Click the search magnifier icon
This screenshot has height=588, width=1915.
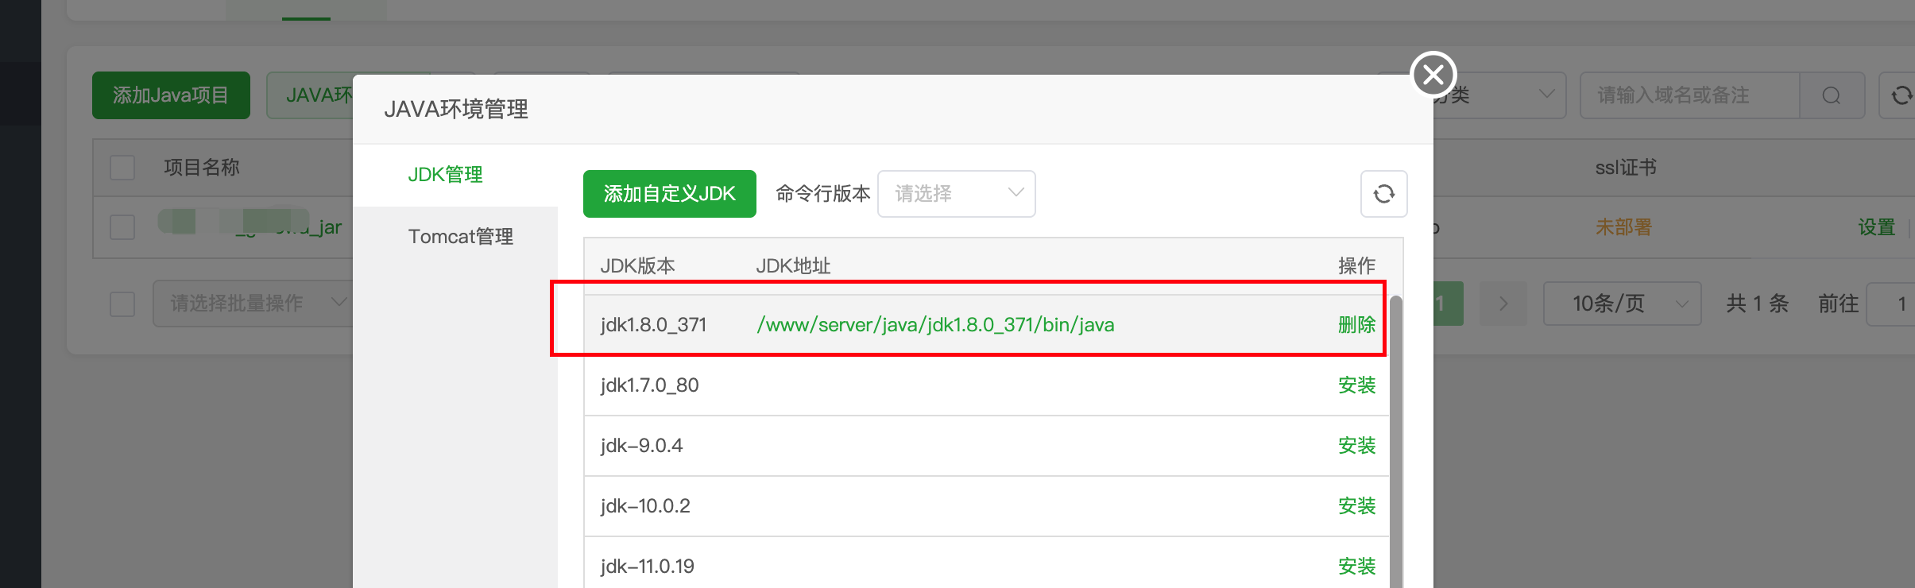(1832, 96)
